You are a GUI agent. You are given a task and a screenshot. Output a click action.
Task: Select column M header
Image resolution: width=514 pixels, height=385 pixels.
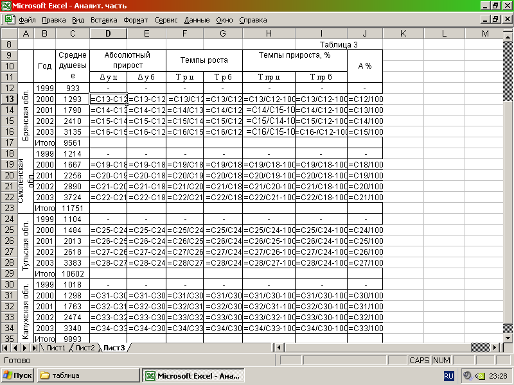tap(485, 33)
